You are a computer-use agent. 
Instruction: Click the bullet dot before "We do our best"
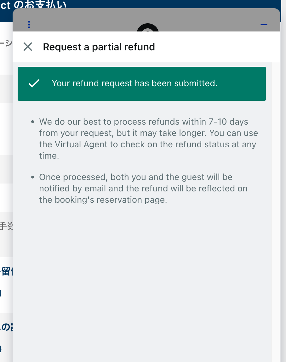point(33,122)
